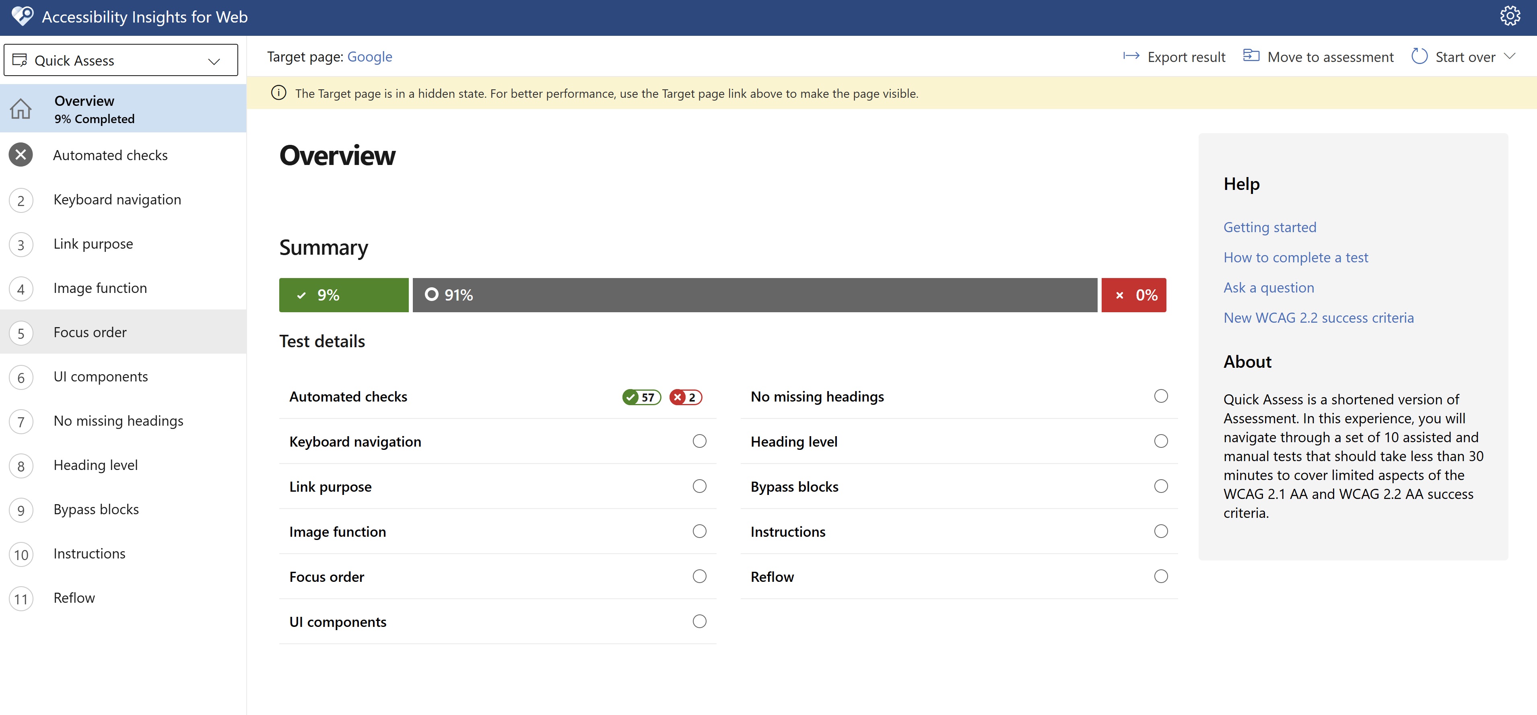Open the Getting started help link
Image resolution: width=1537 pixels, height=715 pixels.
1269,227
